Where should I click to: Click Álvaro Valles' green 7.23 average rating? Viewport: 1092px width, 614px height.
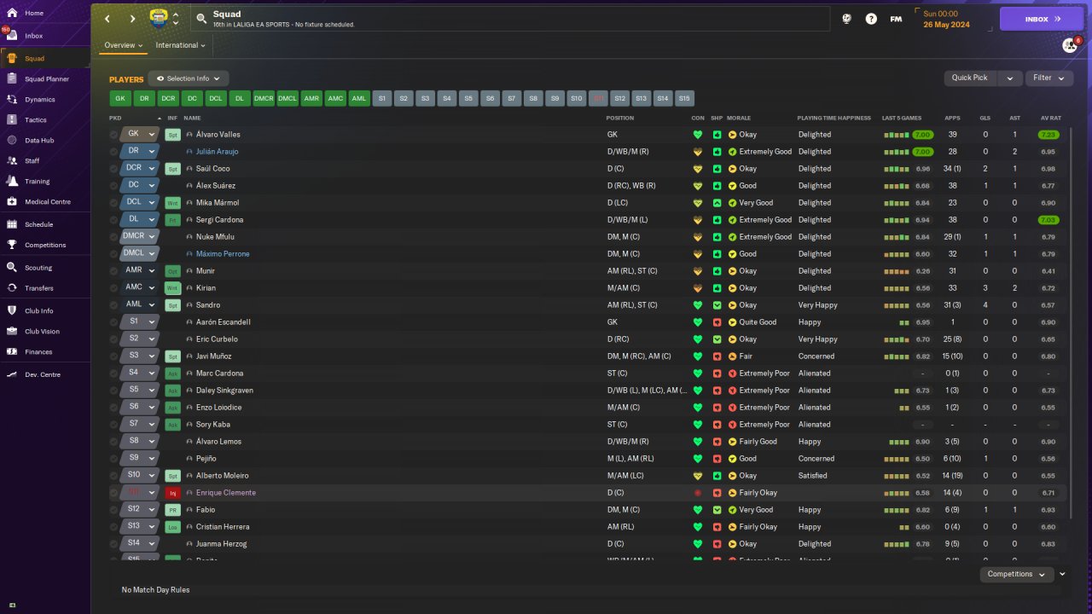pyautogui.click(x=1048, y=135)
